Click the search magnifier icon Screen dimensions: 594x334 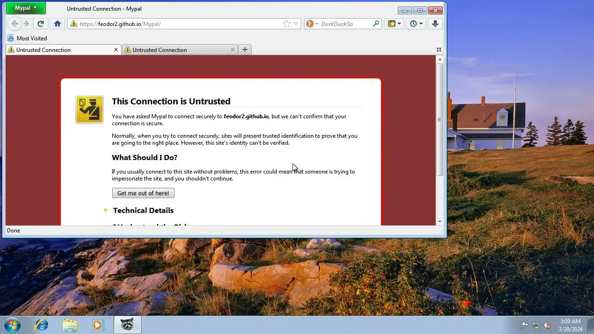pyautogui.click(x=376, y=24)
